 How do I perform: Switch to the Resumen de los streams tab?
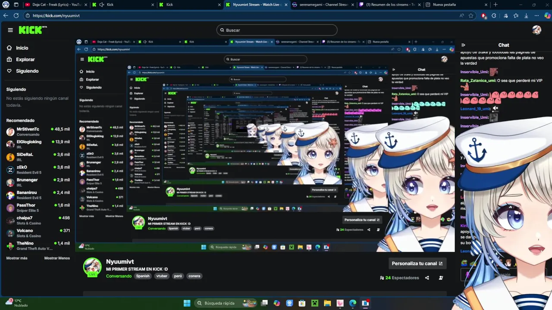click(390, 5)
